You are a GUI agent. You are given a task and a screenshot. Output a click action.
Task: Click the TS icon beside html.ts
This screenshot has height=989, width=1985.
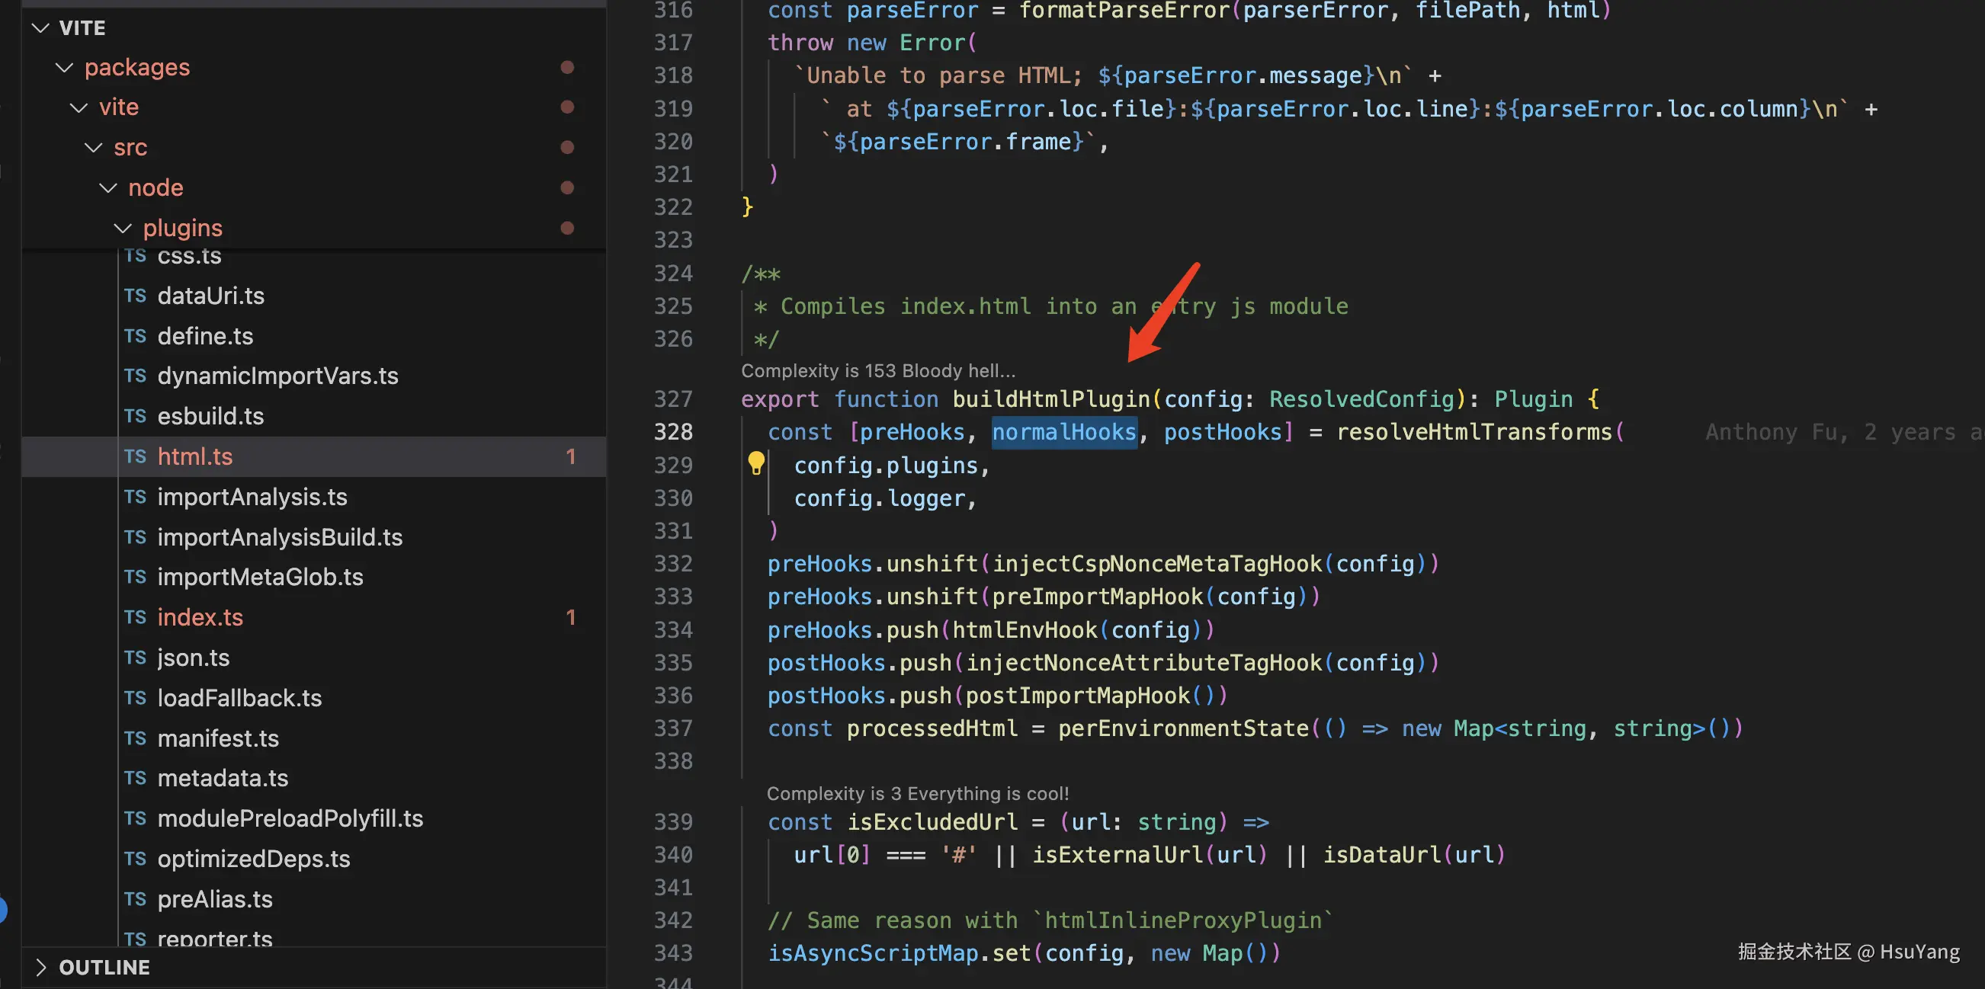(135, 456)
